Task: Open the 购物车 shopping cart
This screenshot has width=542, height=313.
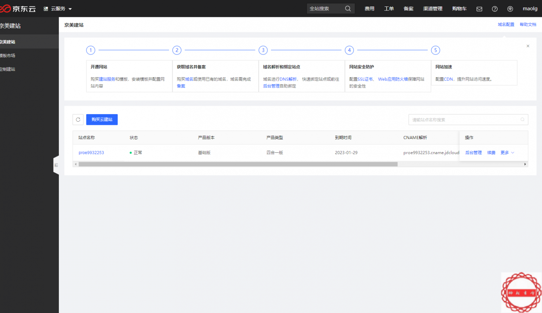Action: (459, 9)
